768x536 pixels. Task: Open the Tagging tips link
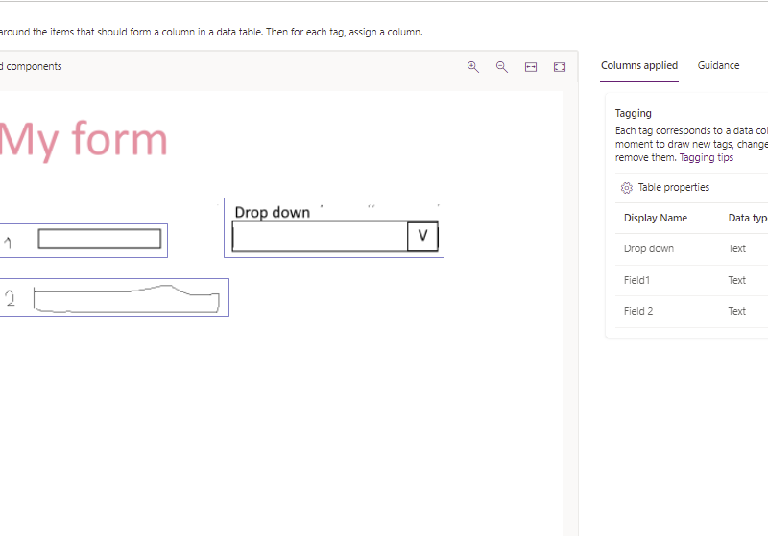point(707,157)
